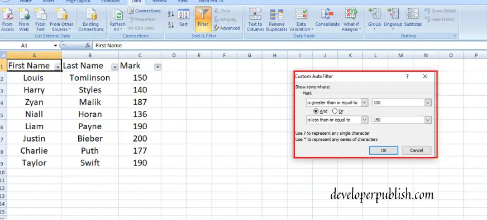Click Cancel in Custom AutoFilter dialog
This screenshot has width=487, height=220.
pyautogui.click(x=417, y=150)
